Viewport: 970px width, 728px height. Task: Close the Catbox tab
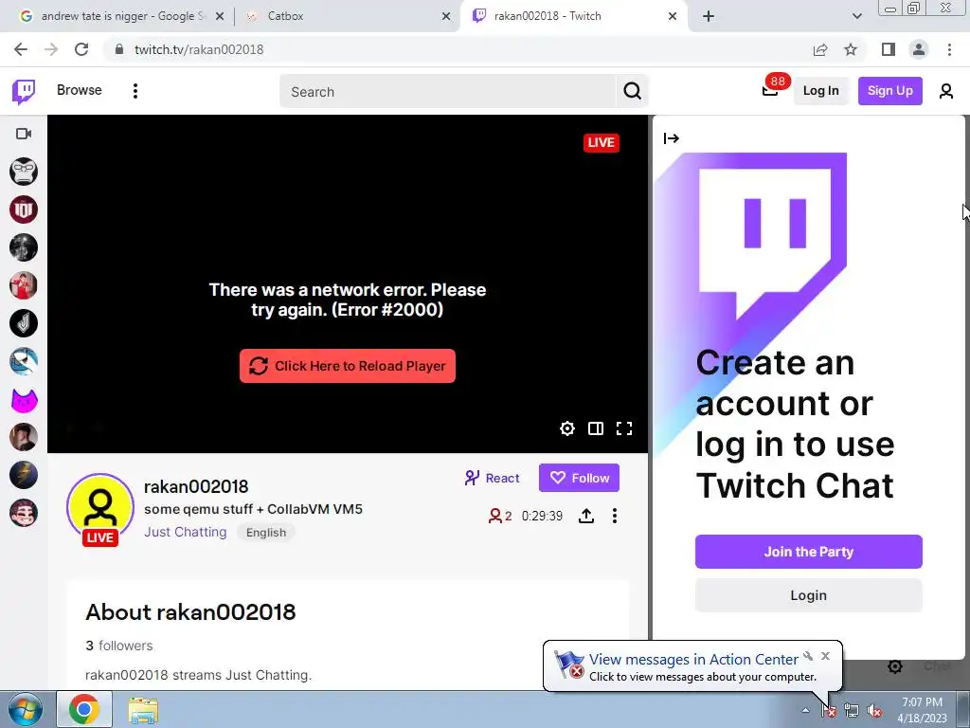(x=446, y=17)
